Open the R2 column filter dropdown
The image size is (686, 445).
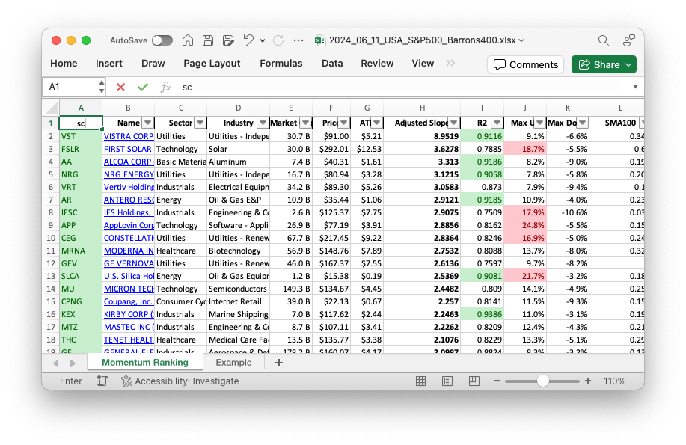(x=495, y=123)
